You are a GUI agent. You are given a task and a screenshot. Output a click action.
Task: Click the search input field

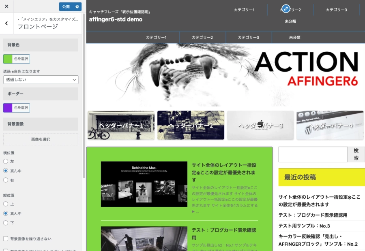[x=313, y=154]
